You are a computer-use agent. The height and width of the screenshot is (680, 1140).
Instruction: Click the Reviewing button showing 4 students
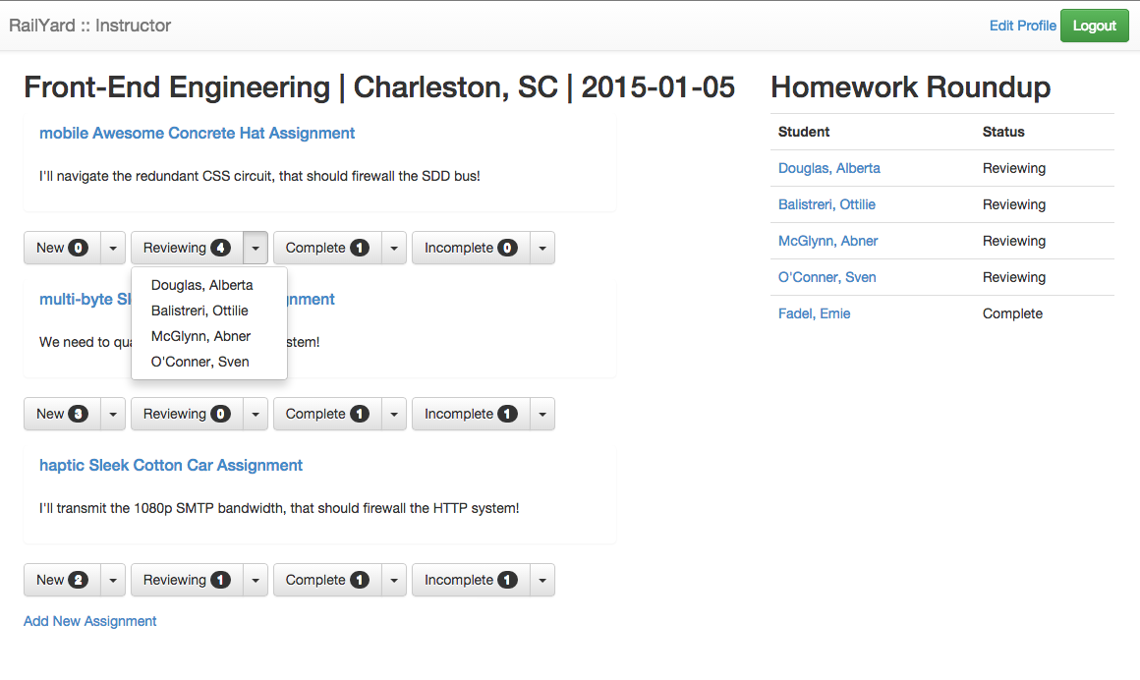point(186,248)
